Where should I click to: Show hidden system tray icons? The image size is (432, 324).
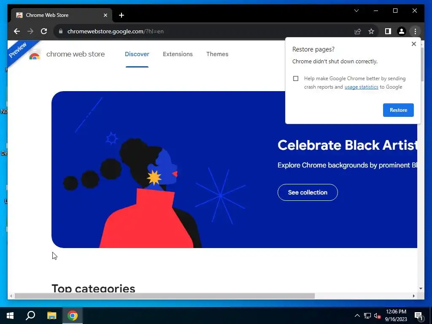coord(357,316)
